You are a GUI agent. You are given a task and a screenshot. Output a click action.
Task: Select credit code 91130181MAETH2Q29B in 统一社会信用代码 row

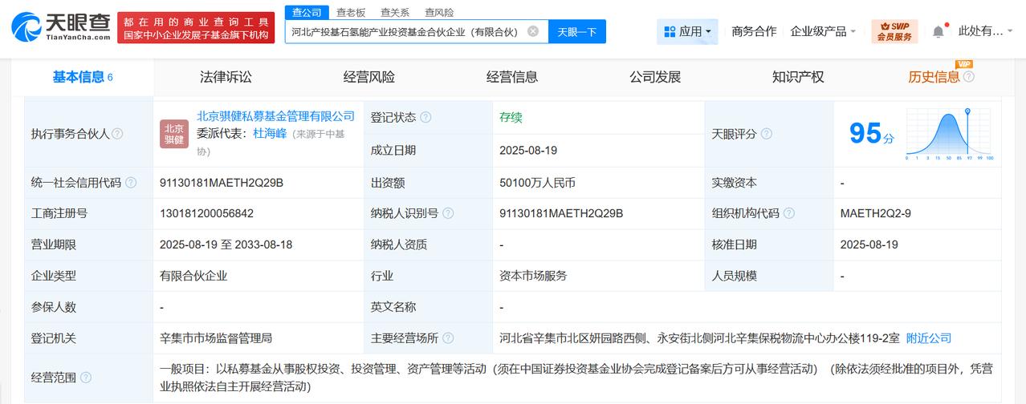point(222,183)
